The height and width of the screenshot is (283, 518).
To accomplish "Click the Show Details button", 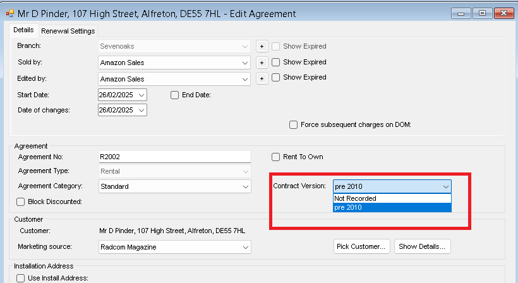I will click(x=423, y=246).
